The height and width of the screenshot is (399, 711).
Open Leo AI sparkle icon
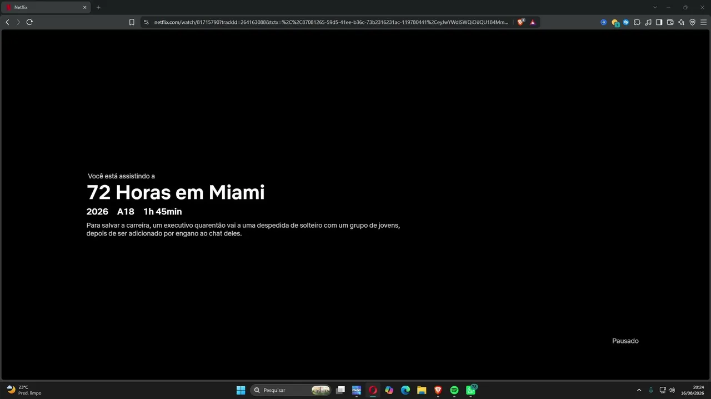tap(682, 22)
